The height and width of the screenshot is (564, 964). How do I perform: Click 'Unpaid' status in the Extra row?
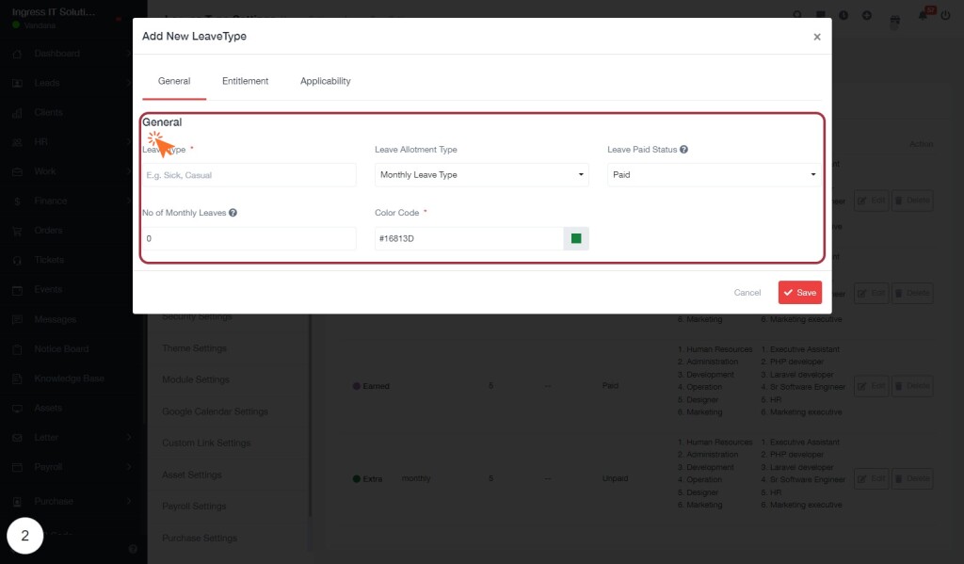pyautogui.click(x=615, y=478)
